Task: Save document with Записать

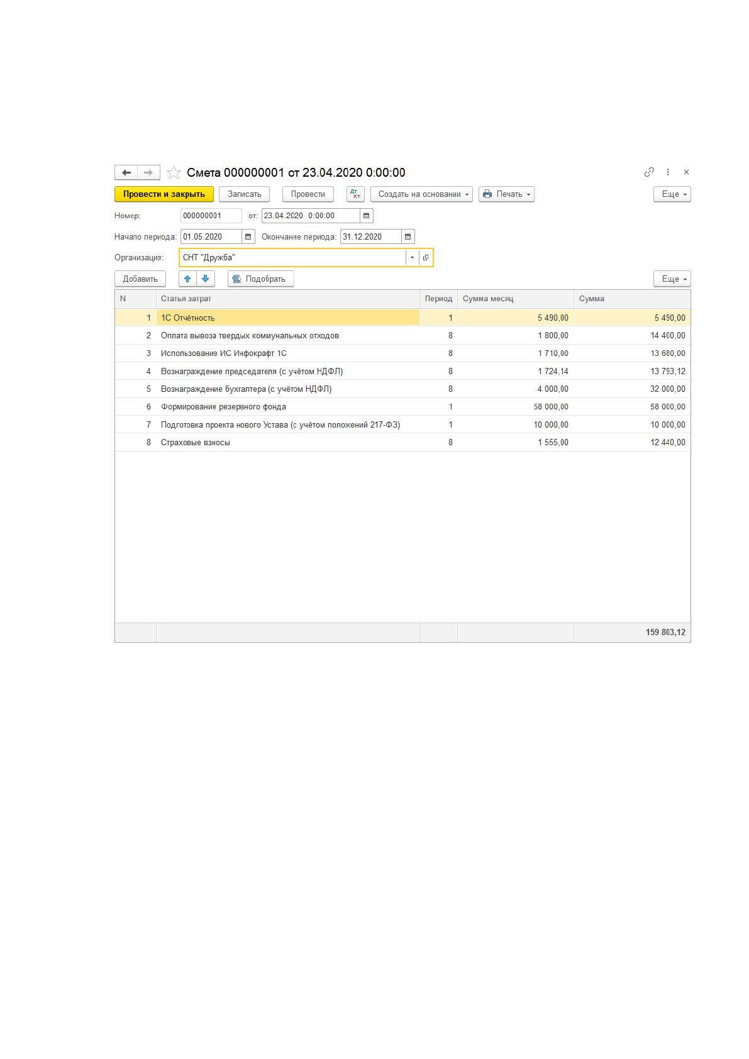Action: (244, 194)
